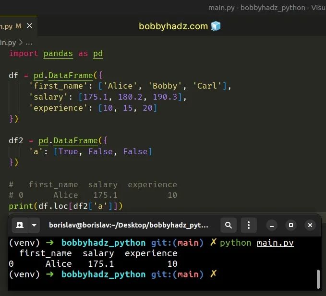Click the 'Alice' string in the list
This screenshot has width=326, height=296.
click(120, 86)
